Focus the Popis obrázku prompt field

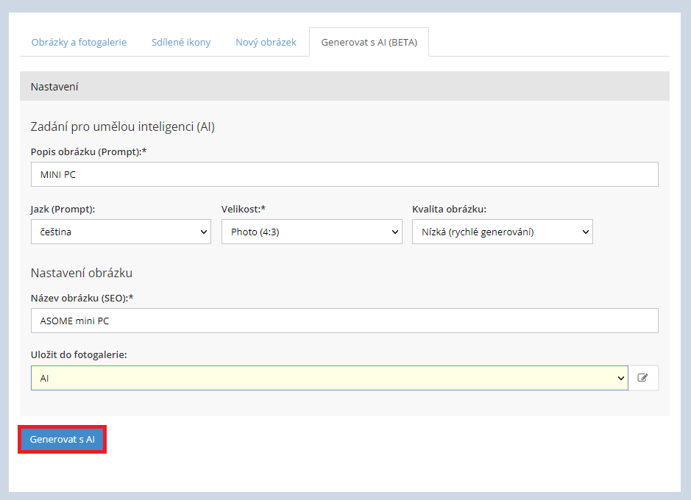tap(344, 174)
